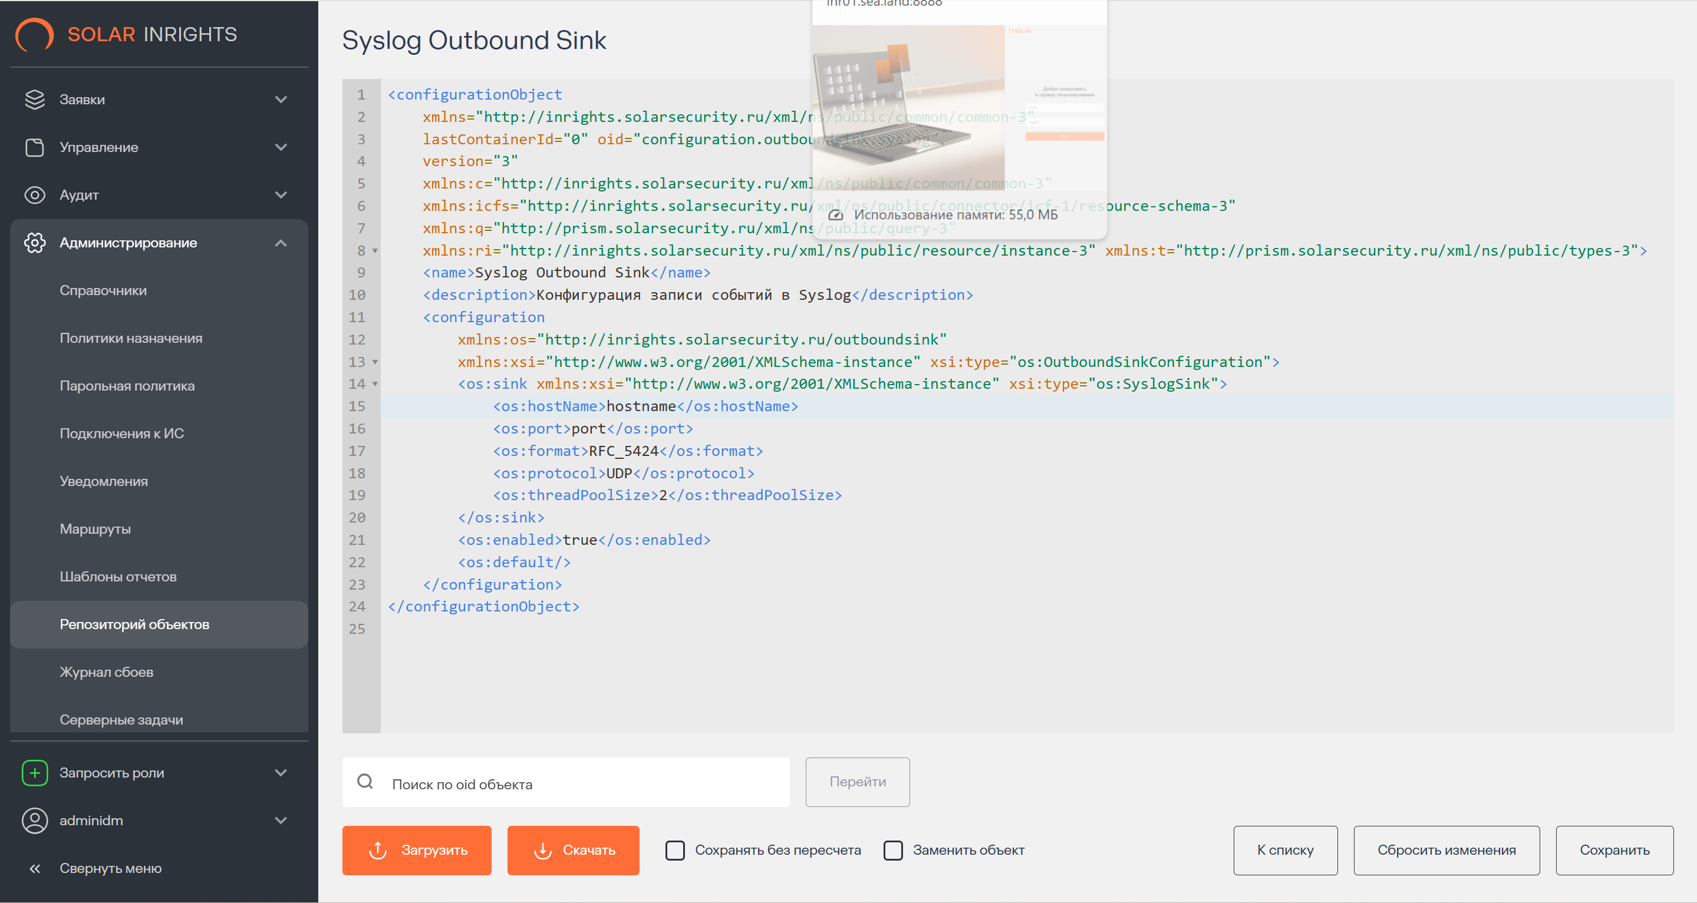This screenshot has height=903, width=1697.
Task: Click Сбросить изменения button
Action: coord(1446,851)
